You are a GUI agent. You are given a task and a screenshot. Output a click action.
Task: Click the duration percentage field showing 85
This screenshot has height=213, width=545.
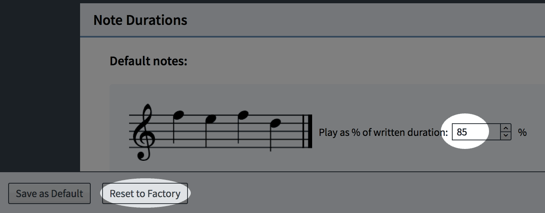[476, 132]
